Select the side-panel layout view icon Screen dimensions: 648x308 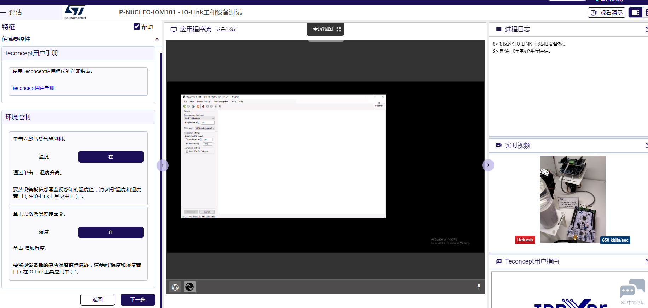[x=635, y=13]
